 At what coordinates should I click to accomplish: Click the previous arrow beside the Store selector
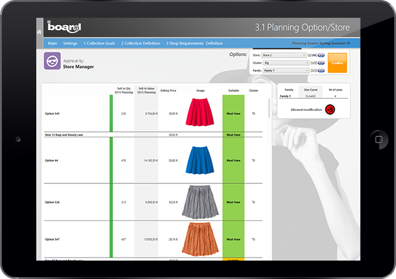pos(320,55)
